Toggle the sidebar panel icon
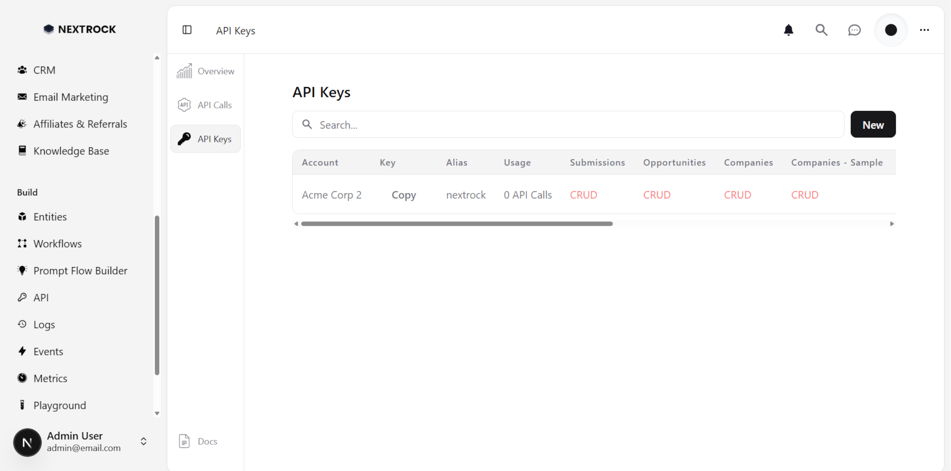 pyautogui.click(x=187, y=30)
